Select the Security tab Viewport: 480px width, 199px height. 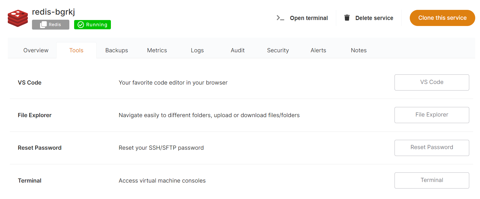[278, 50]
